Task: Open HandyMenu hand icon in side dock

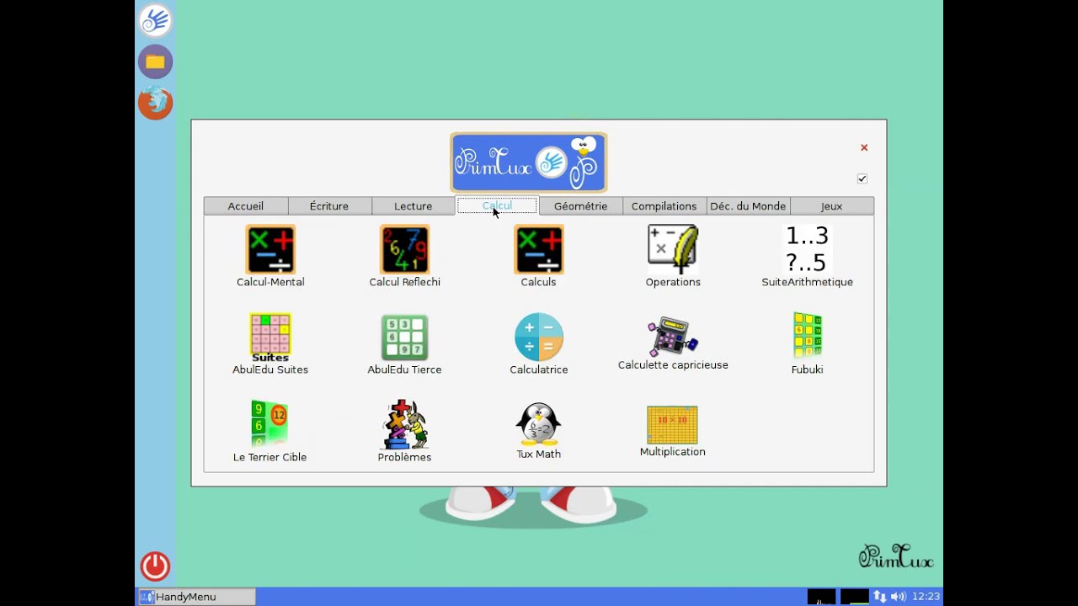Action: click(156, 21)
